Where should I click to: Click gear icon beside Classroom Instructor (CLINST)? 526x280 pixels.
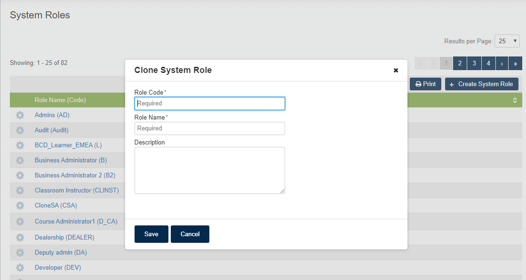point(20,191)
